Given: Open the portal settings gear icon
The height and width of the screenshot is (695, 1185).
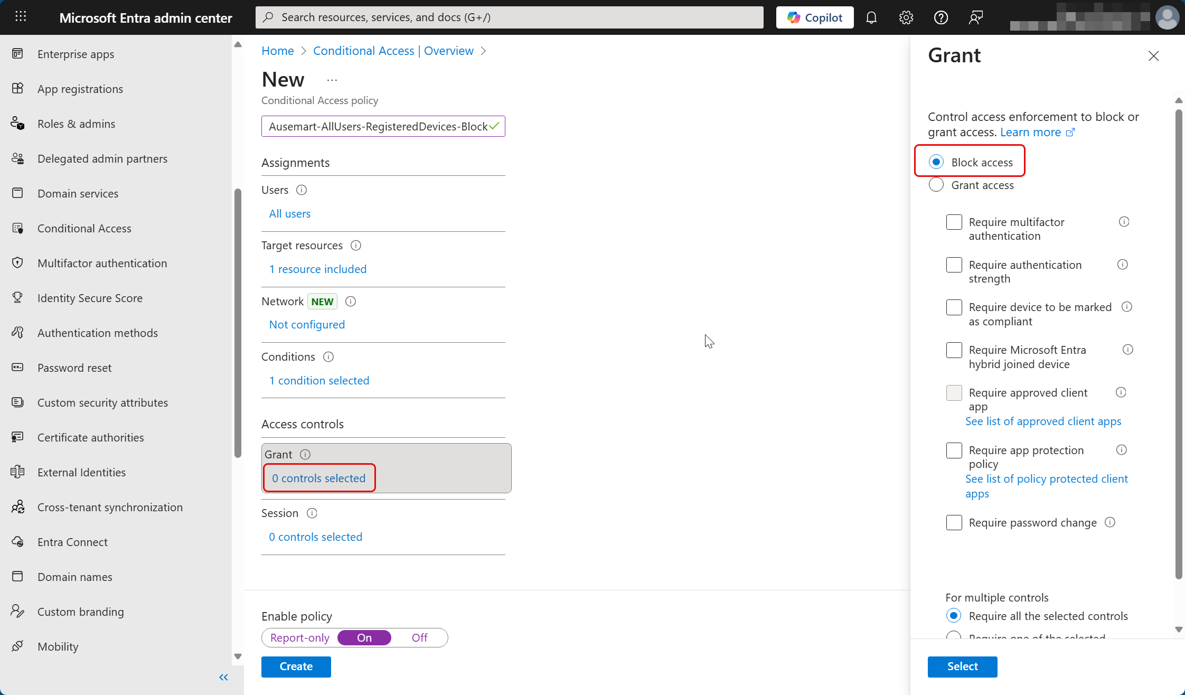Looking at the screenshot, I should (x=906, y=17).
